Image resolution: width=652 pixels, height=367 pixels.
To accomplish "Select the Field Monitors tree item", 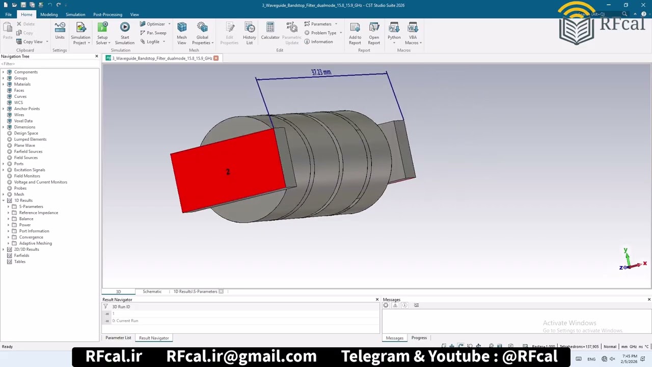I will (27, 176).
